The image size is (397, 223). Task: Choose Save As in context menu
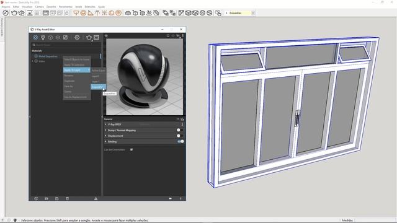pyautogui.click(x=77, y=86)
